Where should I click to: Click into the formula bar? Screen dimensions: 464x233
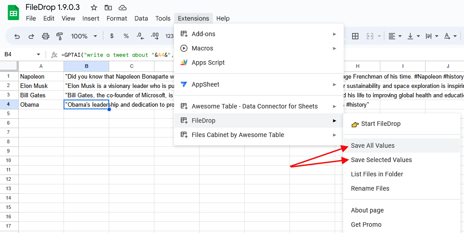tap(117, 54)
